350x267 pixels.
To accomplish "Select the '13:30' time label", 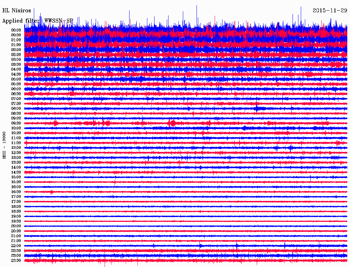I will click(16, 163).
